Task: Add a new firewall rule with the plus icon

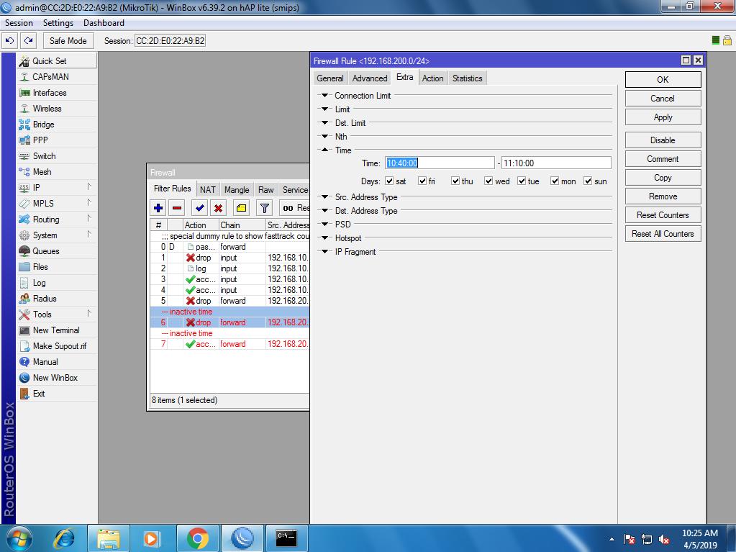Action: (x=158, y=208)
